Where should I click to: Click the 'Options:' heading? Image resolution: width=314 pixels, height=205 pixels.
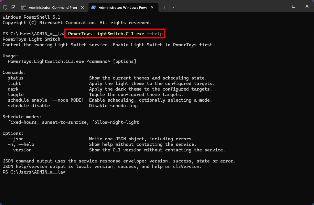coord(13,133)
